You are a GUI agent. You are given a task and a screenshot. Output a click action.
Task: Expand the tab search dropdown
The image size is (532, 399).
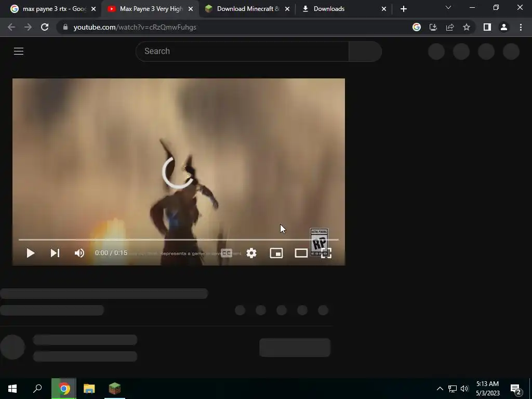(x=448, y=7)
